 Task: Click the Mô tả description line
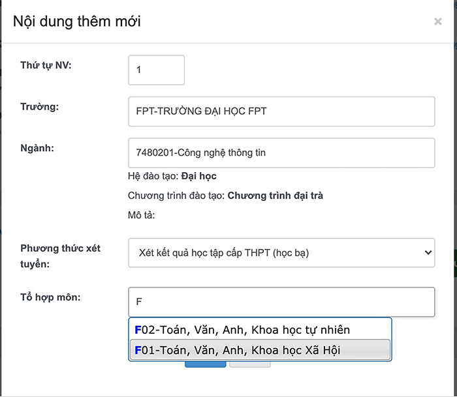point(140,215)
